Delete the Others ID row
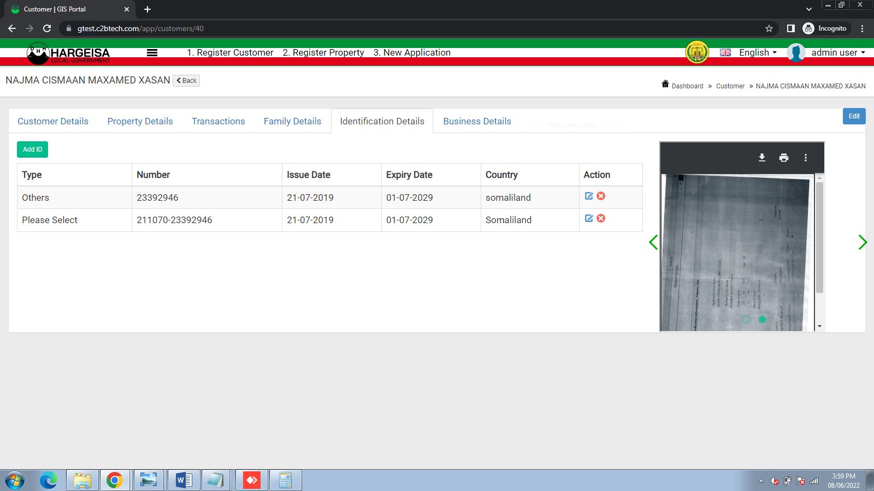 601,196
